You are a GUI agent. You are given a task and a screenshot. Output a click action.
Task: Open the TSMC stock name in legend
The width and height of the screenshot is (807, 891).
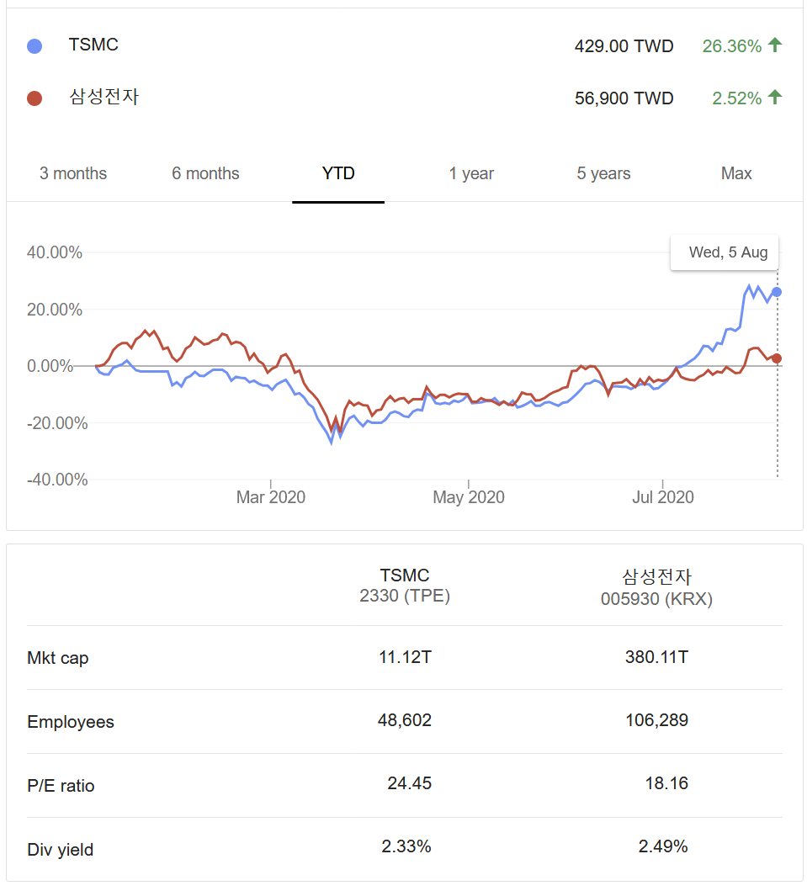point(93,45)
